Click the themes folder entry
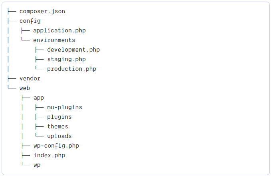This screenshot has height=176, width=271. pyautogui.click(x=58, y=127)
